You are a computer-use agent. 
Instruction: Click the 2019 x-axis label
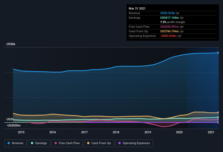(148, 132)
